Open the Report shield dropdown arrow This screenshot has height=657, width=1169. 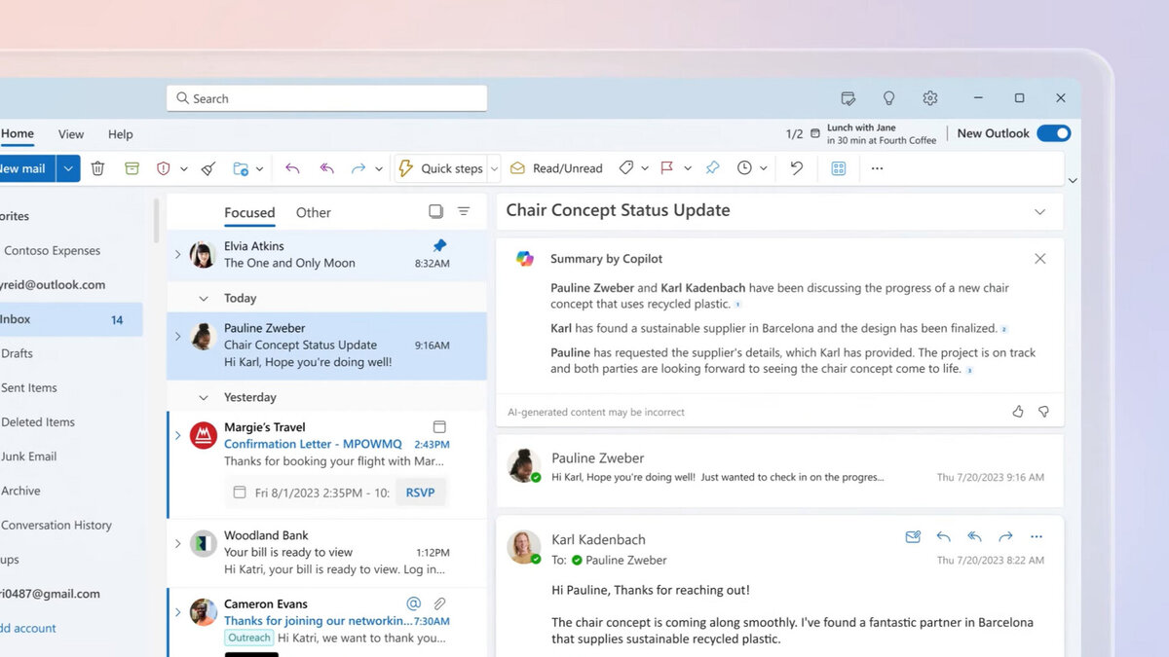(x=183, y=169)
